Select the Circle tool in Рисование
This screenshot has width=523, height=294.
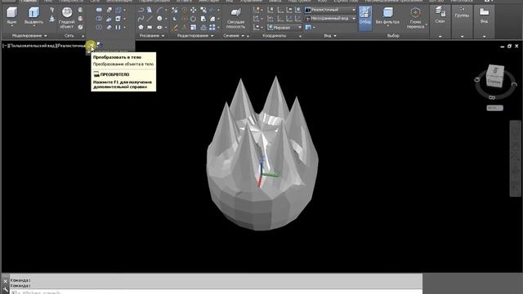159,19
